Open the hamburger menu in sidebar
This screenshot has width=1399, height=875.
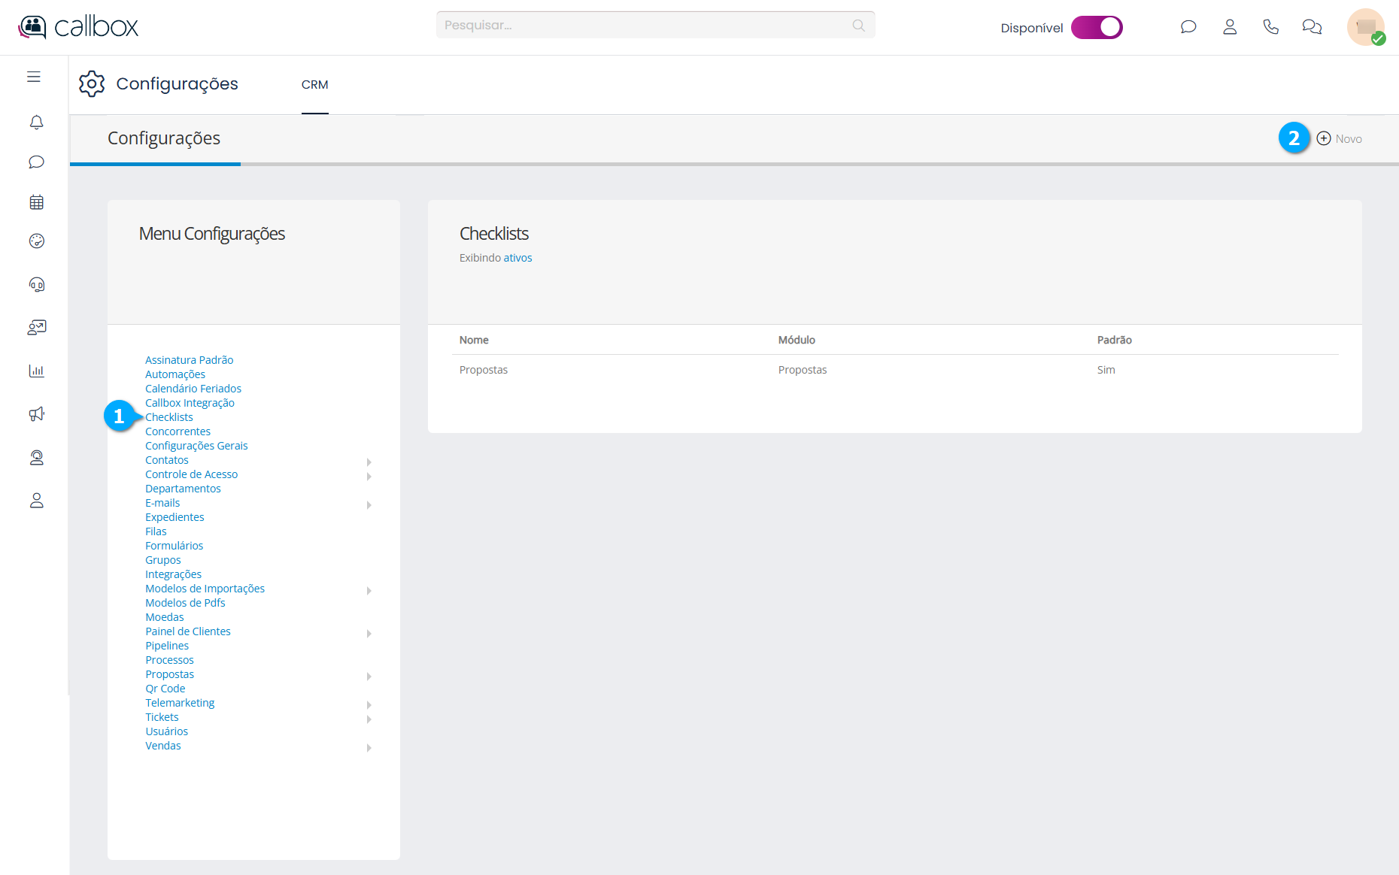34,77
